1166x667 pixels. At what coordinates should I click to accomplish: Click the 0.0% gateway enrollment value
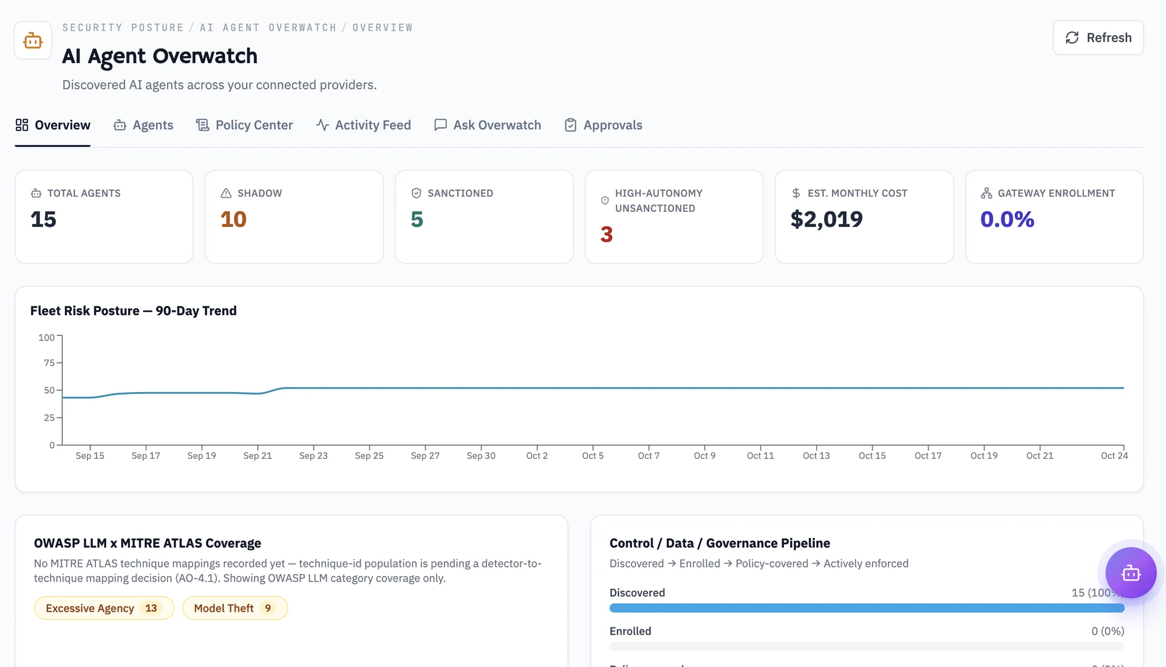point(1007,219)
